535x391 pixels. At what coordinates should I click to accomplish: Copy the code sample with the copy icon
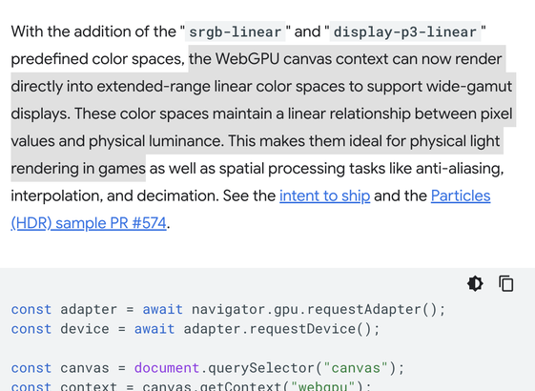click(506, 283)
